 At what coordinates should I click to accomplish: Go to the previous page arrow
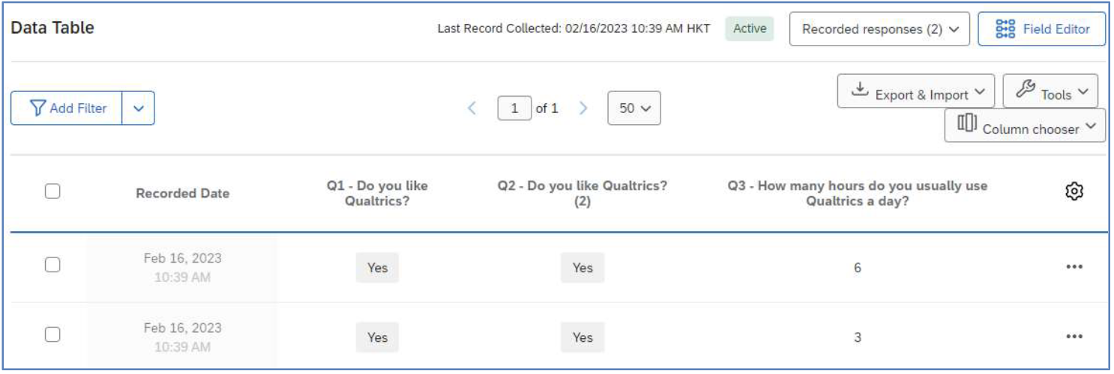pyautogui.click(x=472, y=108)
